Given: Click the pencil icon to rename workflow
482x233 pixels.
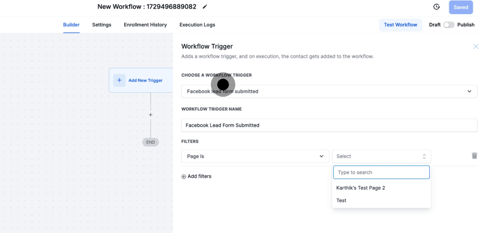Looking at the screenshot, I should (205, 7).
